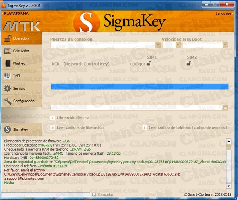Click the Hardware IMEI log value
This screenshot has width=238, height=200.
point(44,158)
